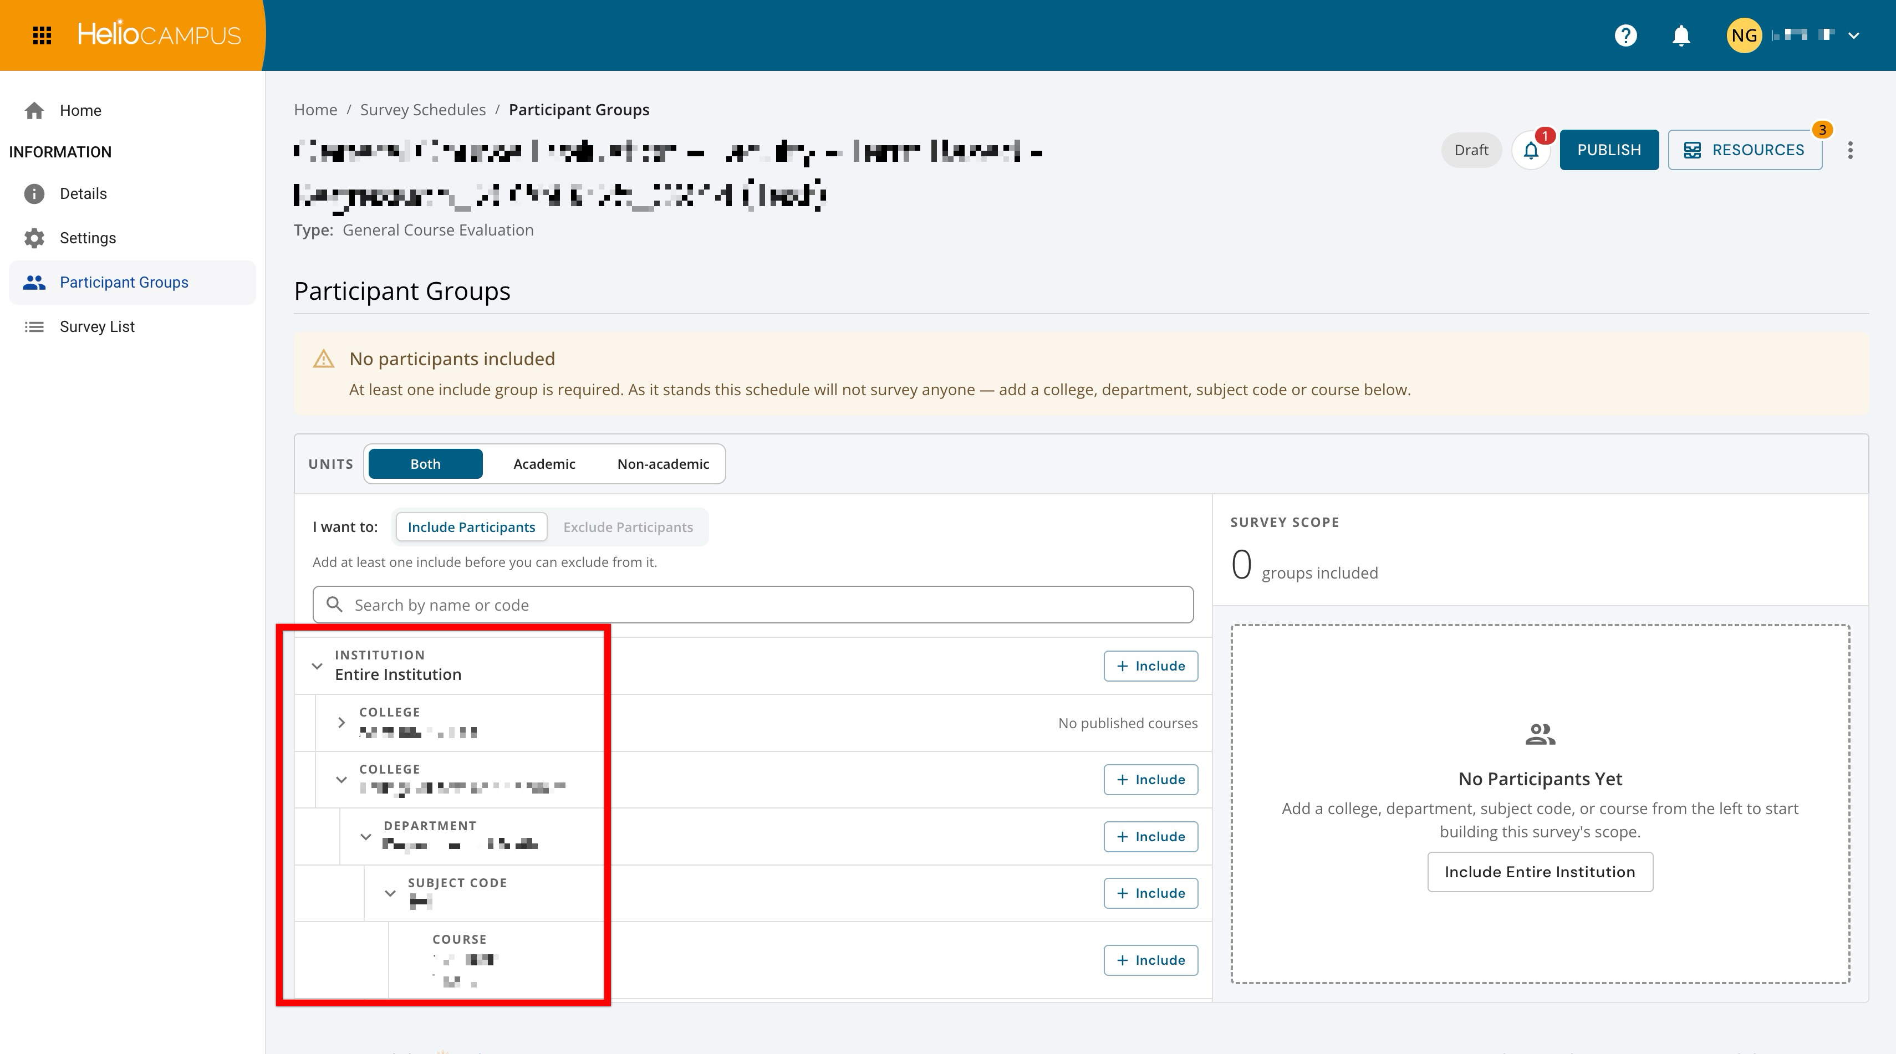Click the PUBLISH button
1896x1054 pixels.
[x=1609, y=150]
